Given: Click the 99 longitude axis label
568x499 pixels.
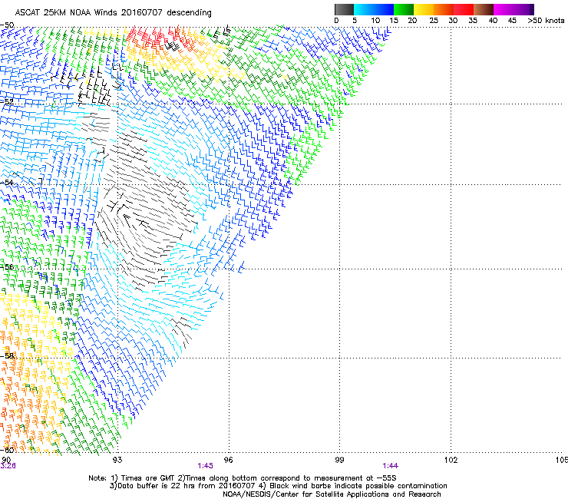Looking at the screenshot, I should click(x=339, y=460).
